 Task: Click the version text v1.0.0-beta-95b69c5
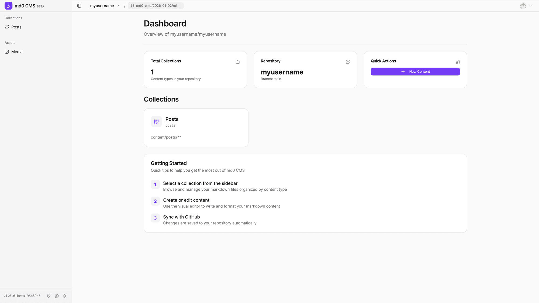click(22, 296)
